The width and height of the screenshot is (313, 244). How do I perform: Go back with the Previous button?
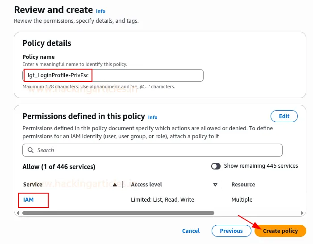pyautogui.click(x=231, y=231)
